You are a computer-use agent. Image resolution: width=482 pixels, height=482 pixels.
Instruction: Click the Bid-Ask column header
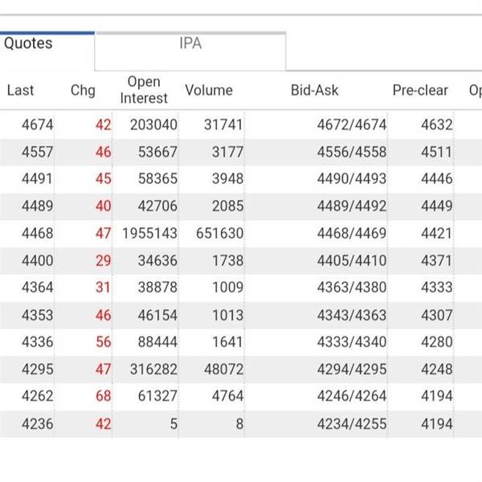click(314, 90)
